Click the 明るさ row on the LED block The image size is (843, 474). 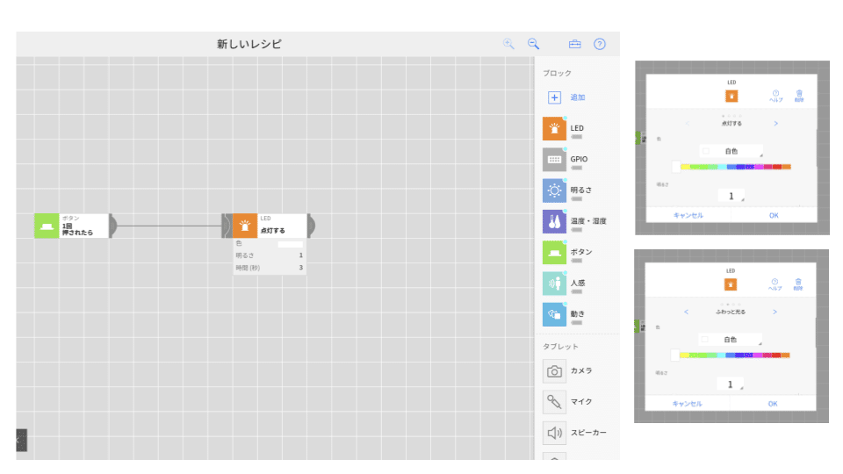click(x=270, y=255)
